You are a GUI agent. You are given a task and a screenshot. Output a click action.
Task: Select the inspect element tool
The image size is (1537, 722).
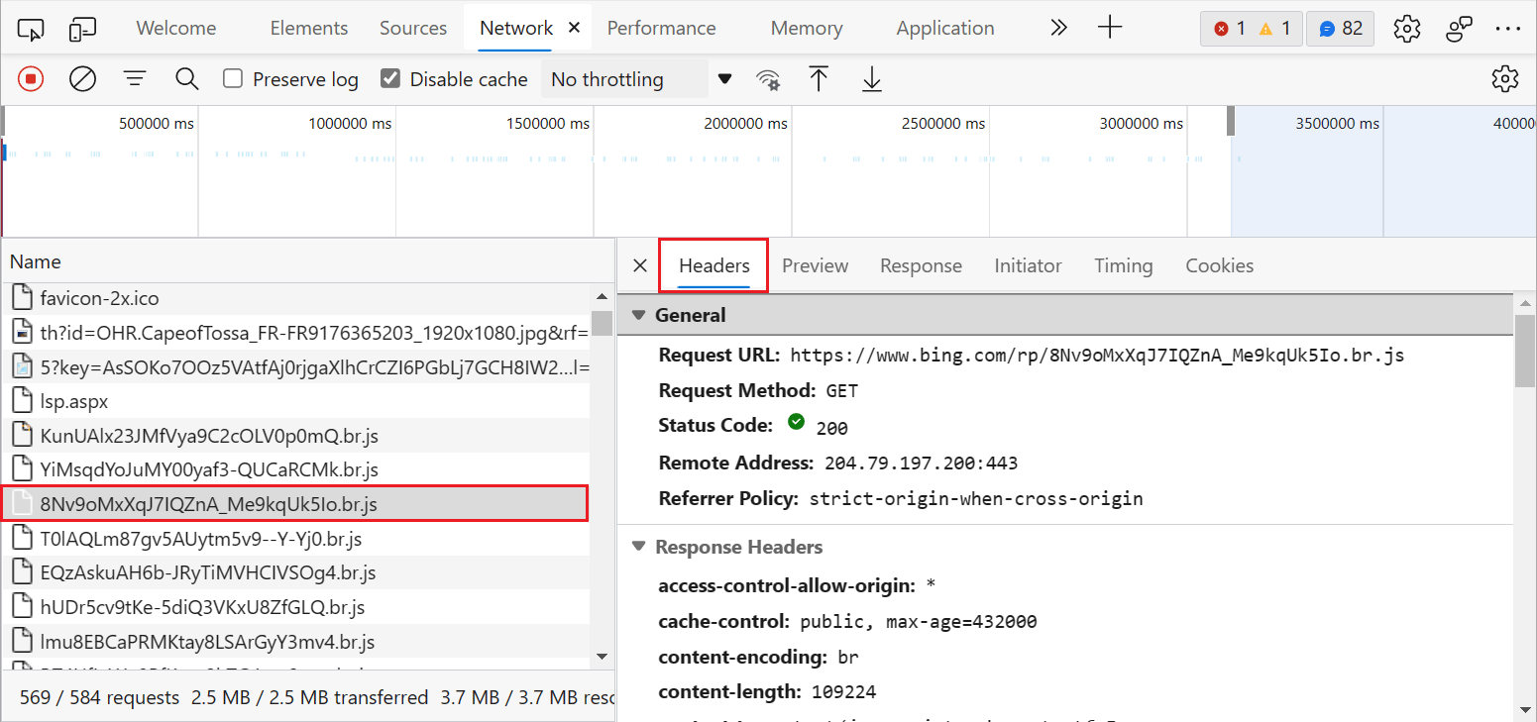pyautogui.click(x=31, y=29)
